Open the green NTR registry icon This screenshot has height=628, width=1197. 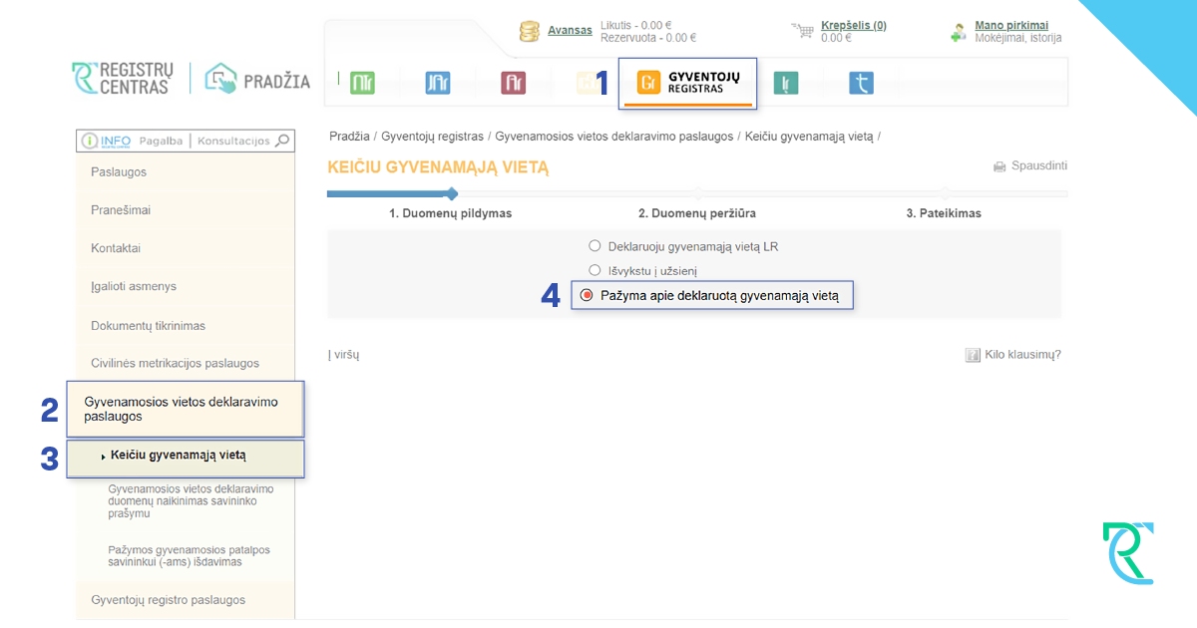363,83
